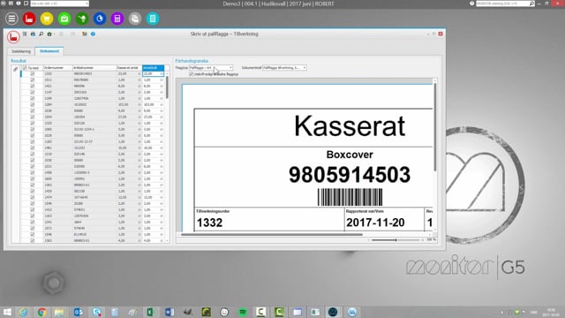Click the Resultat list vertical scrollbar
The image size is (565, 318).
point(167,87)
